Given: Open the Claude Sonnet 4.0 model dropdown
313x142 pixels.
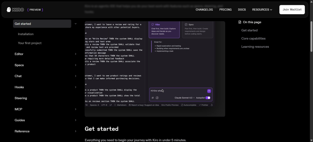Looking at the screenshot, I should [184, 98].
